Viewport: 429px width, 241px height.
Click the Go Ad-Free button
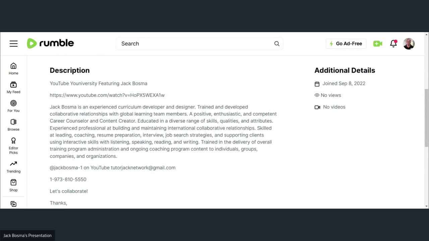pos(346,44)
